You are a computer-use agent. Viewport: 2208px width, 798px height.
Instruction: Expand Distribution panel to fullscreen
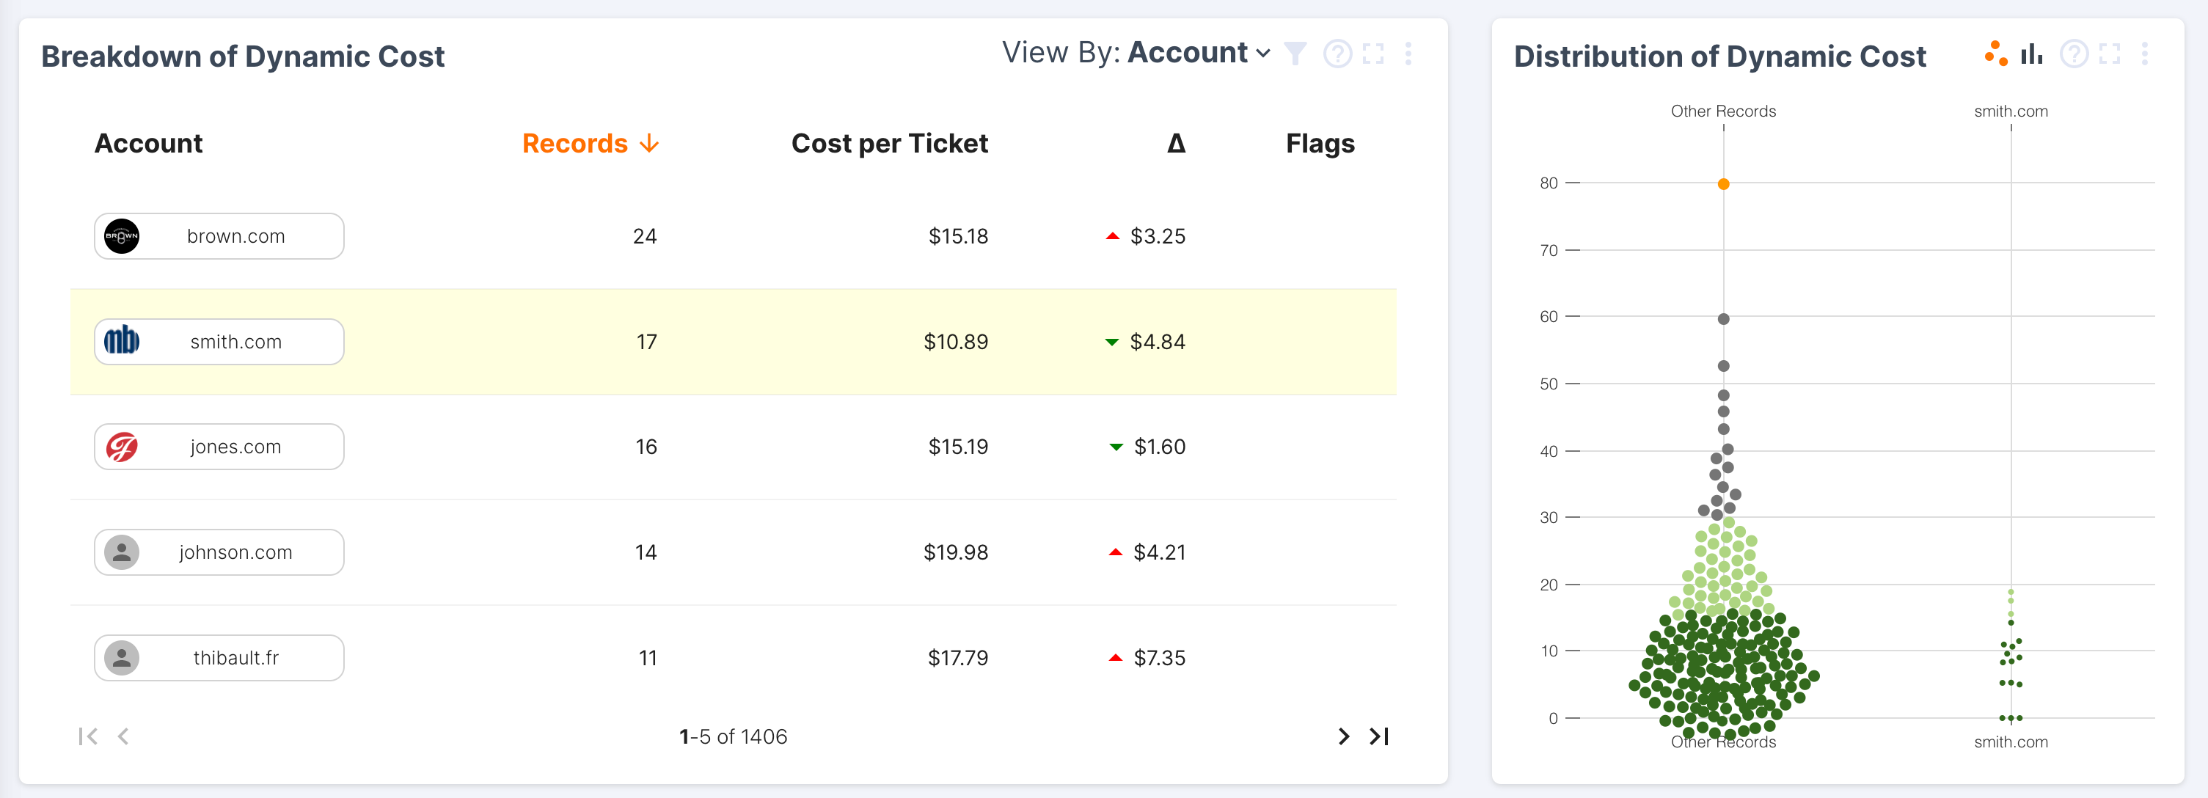tap(2110, 54)
